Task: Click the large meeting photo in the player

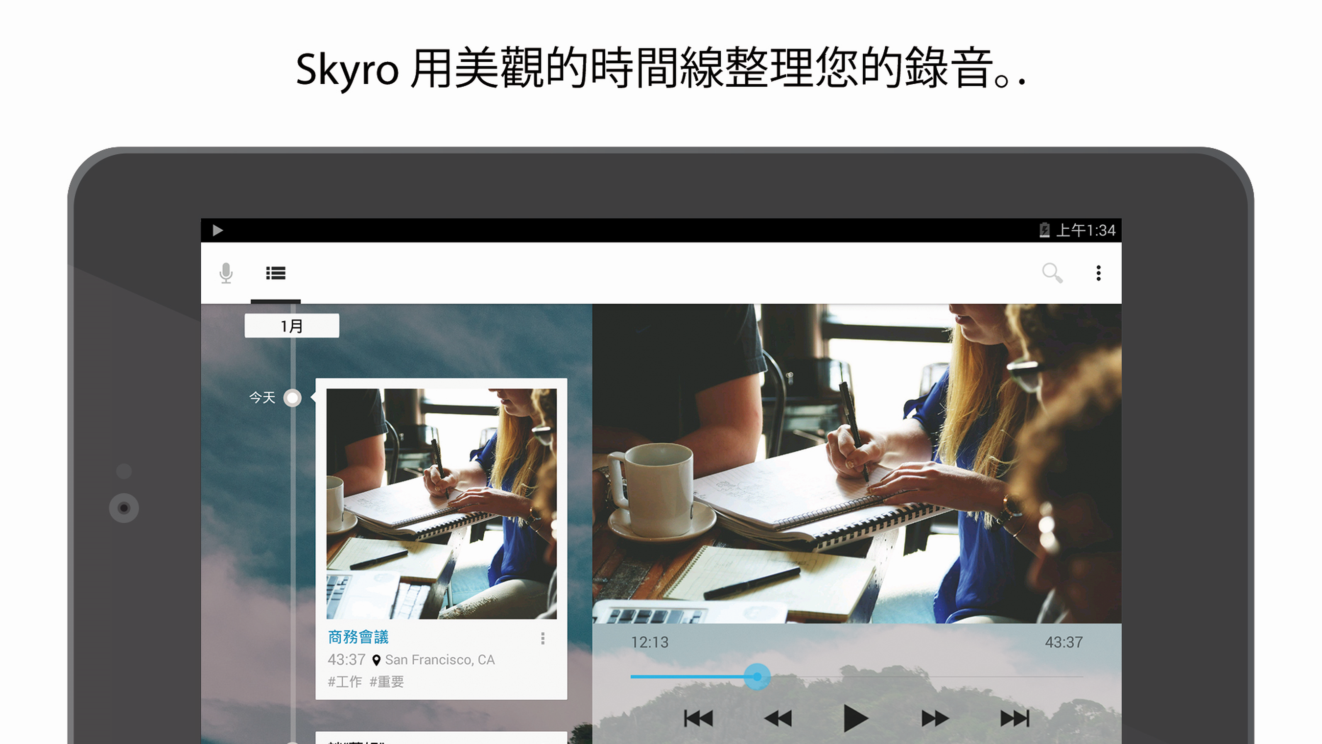Action: pyautogui.click(x=856, y=464)
